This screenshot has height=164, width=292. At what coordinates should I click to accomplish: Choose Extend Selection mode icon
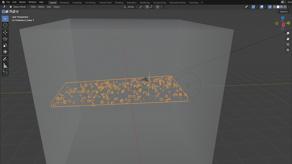point(7,11)
